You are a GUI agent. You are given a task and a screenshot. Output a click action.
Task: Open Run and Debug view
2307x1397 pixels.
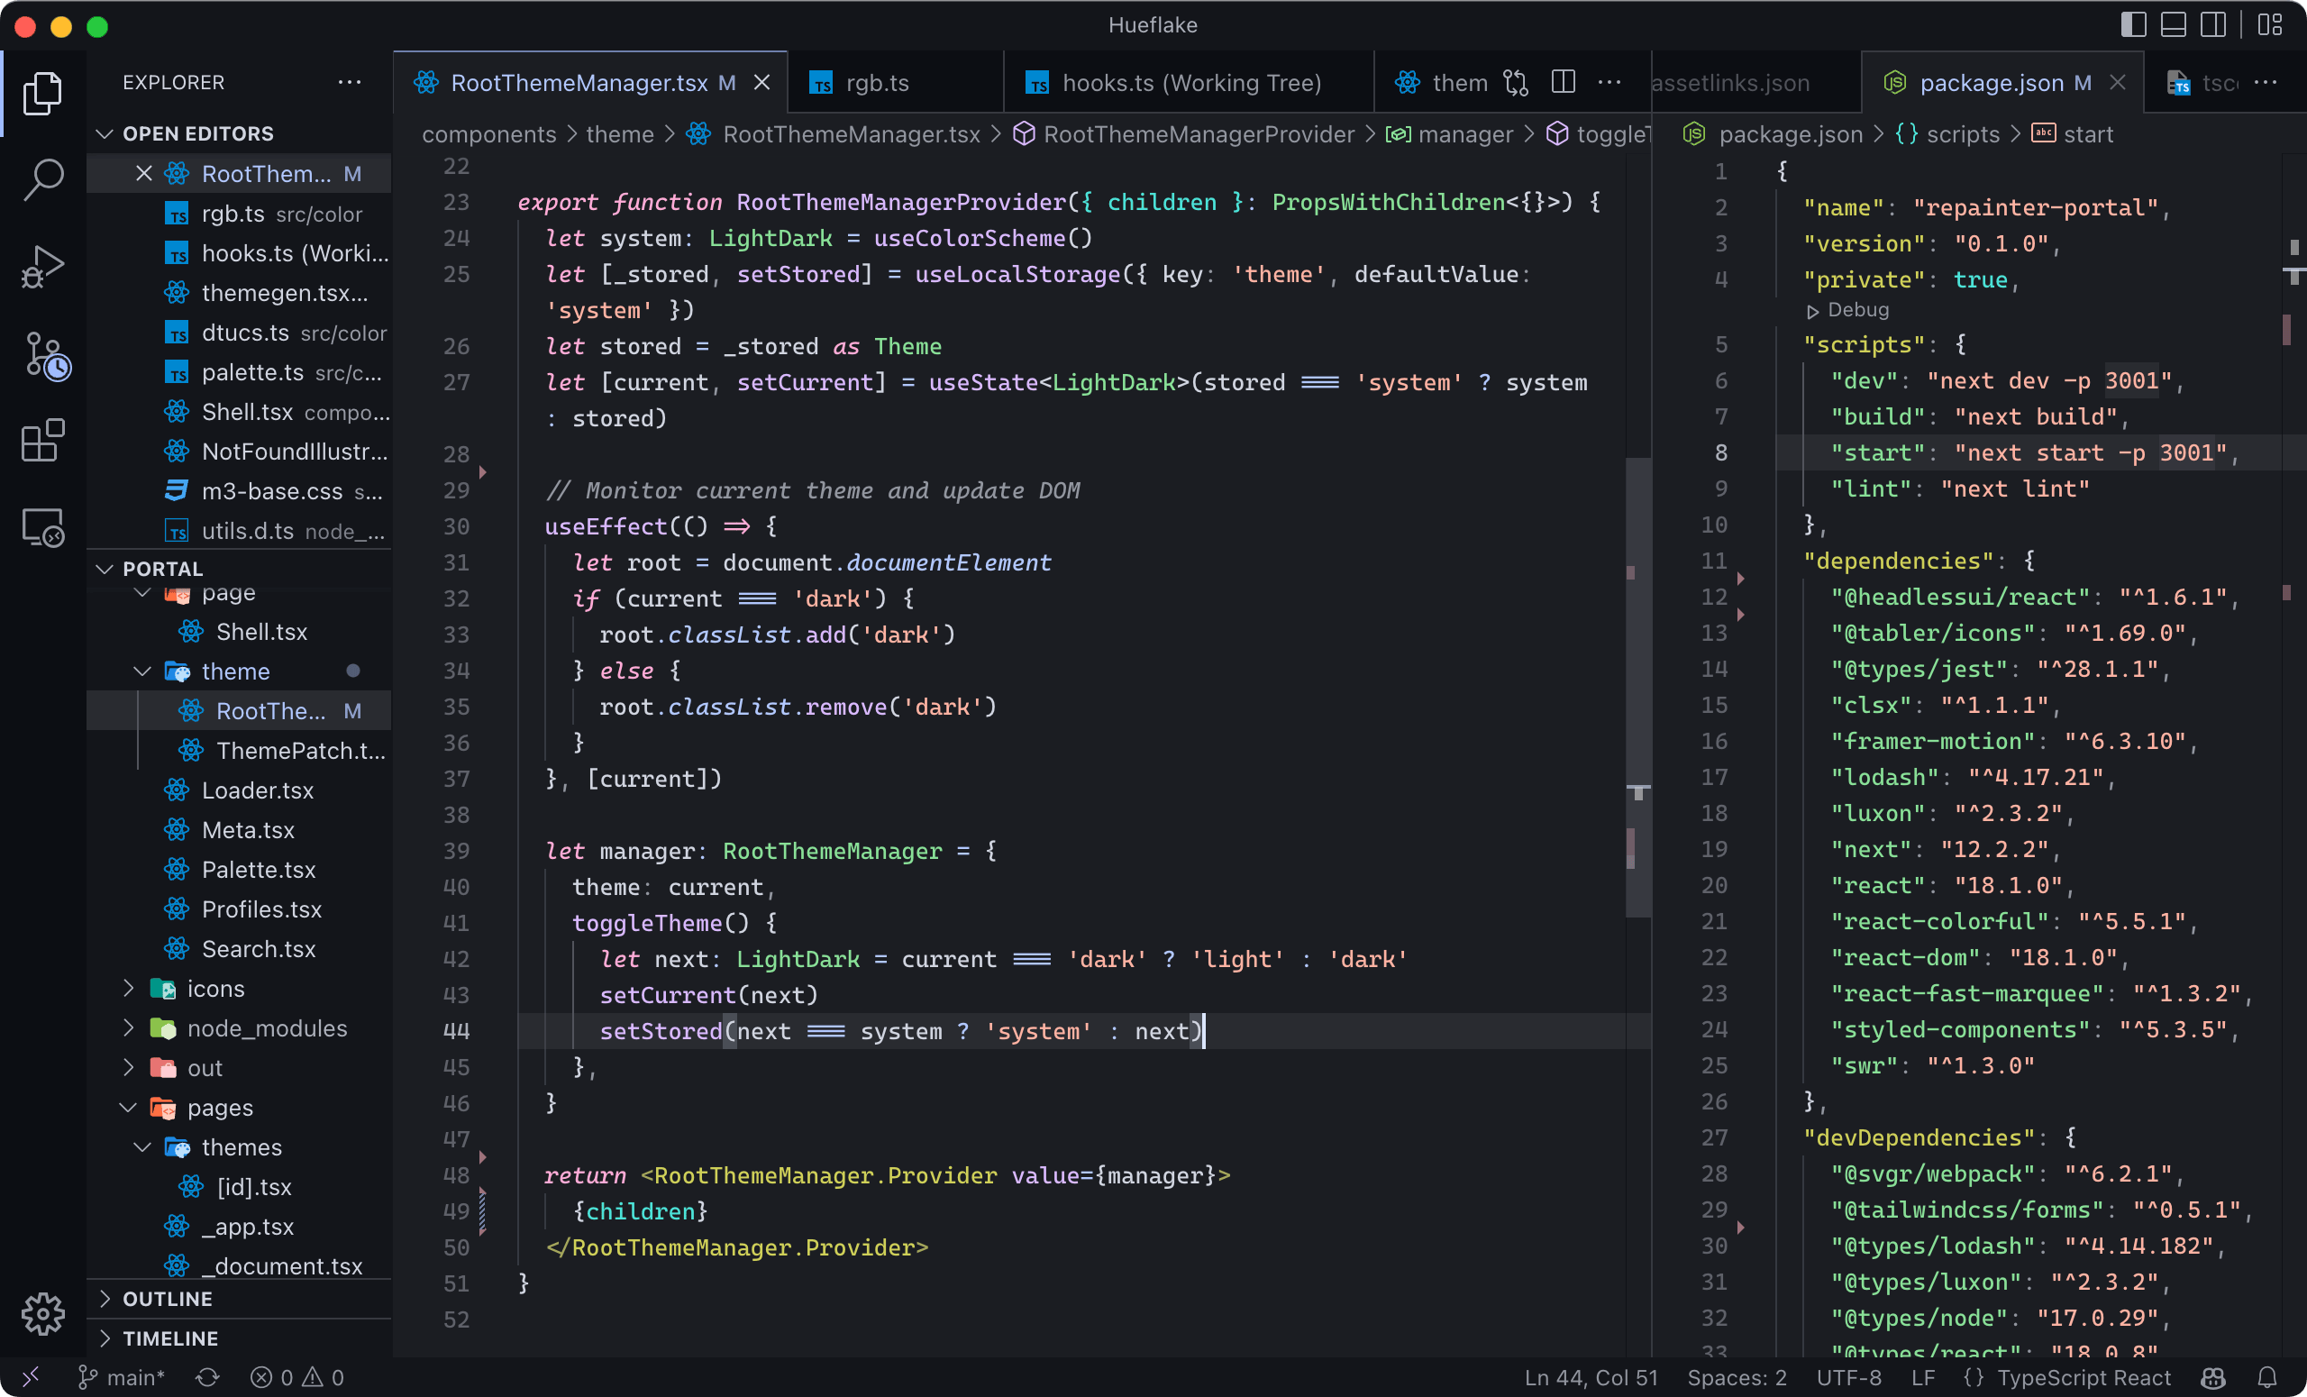[43, 266]
